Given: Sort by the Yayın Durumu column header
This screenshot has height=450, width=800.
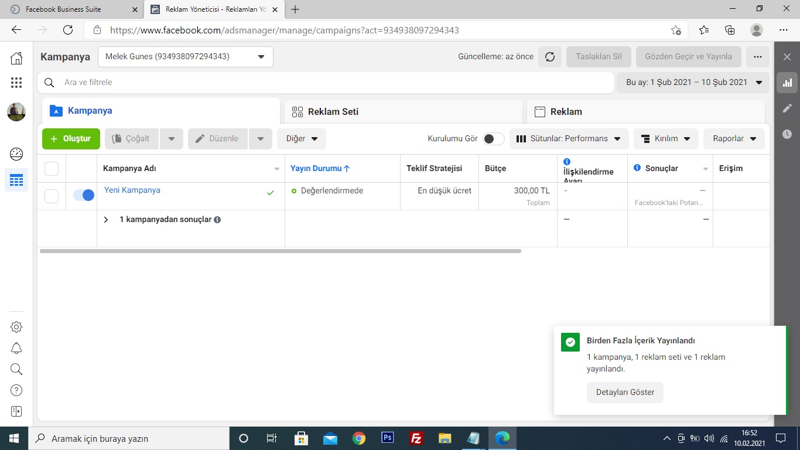Looking at the screenshot, I should coord(320,169).
